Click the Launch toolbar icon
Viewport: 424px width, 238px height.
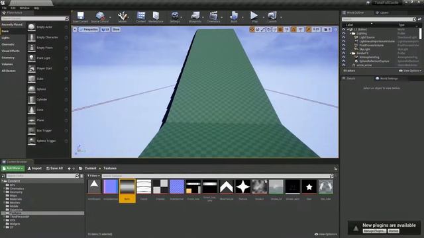tap(272, 17)
